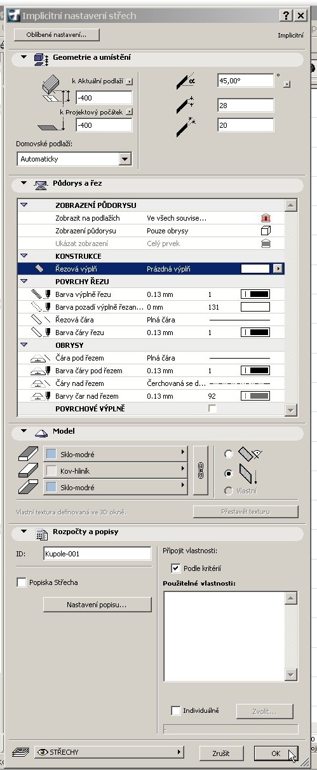The height and width of the screenshot is (770, 317).
Task: Open the k Projektový počátek arrow menu
Action: coord(129,111)
